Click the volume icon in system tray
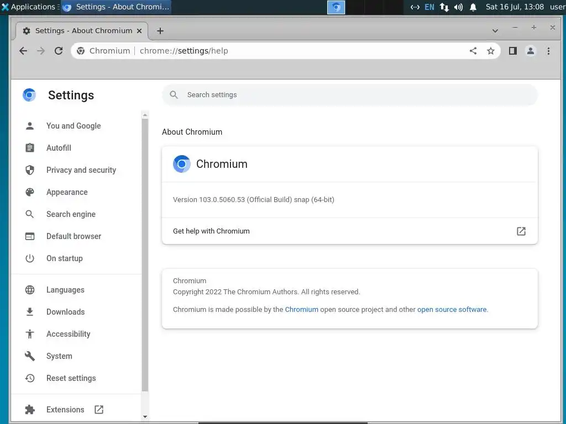 pos(458,7)
